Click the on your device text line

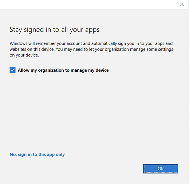point(24,55)
